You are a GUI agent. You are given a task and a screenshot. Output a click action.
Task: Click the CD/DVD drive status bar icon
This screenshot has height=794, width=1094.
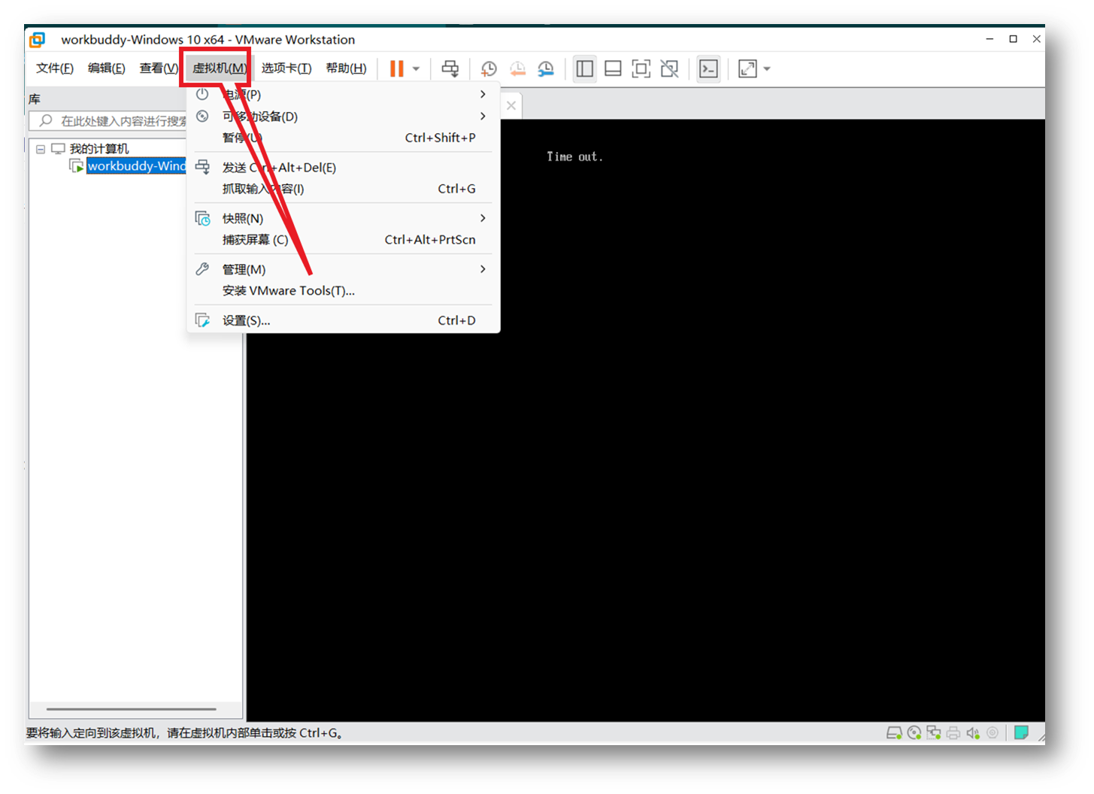point(914,732)
